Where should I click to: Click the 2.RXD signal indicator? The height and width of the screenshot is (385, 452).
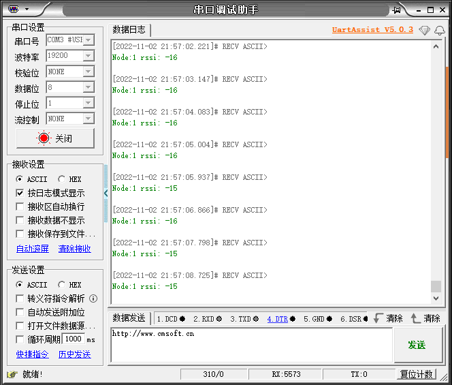point(208,319)
